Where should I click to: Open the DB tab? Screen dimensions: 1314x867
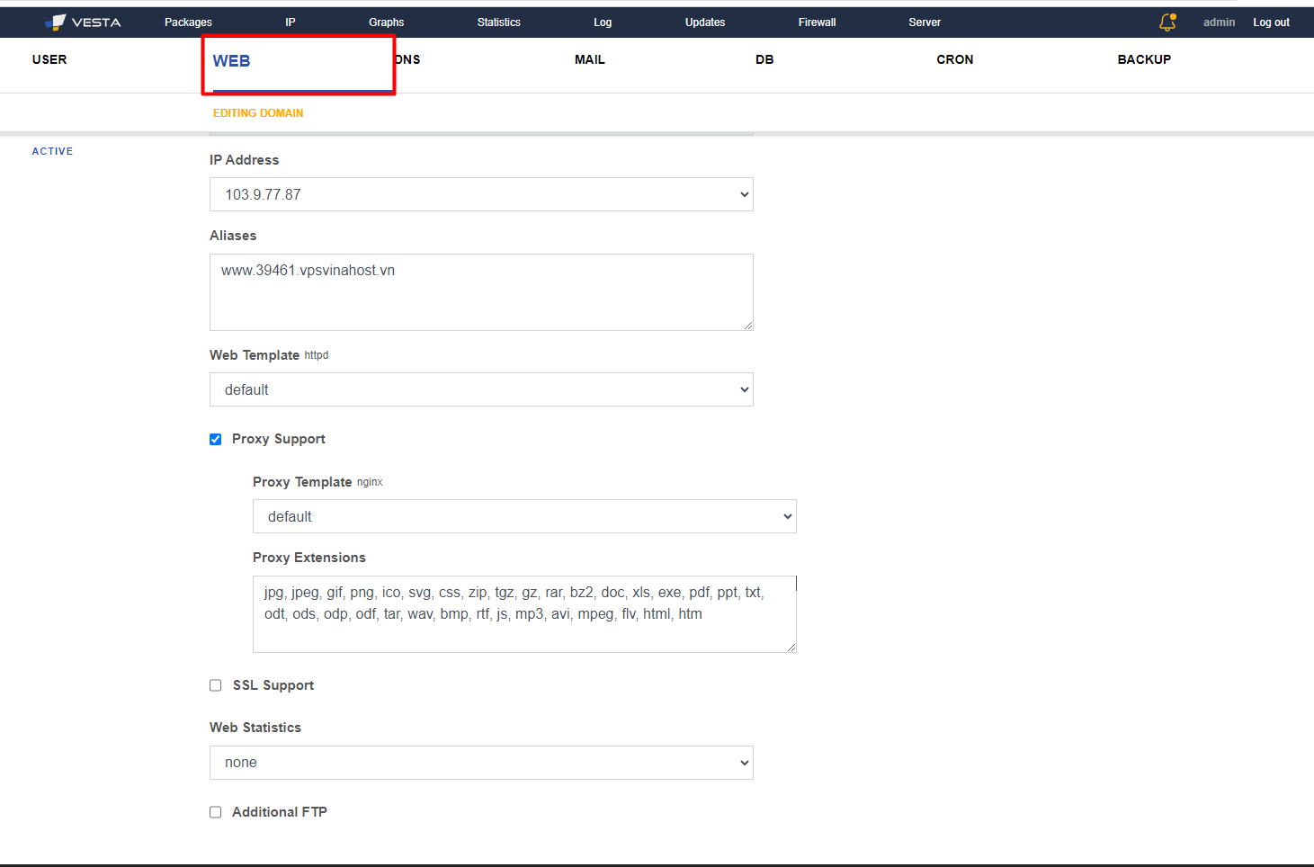pos(764,59)
